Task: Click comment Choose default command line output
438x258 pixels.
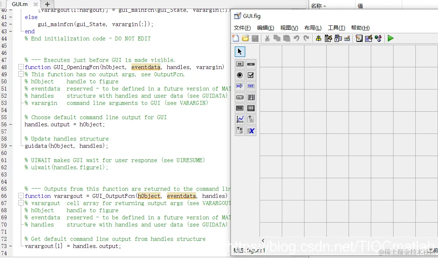Action: [x=95, y=117]
